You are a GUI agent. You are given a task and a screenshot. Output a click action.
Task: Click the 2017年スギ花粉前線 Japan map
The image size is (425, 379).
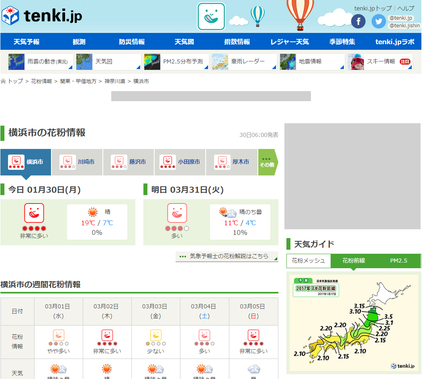click(x=354, y=323)
